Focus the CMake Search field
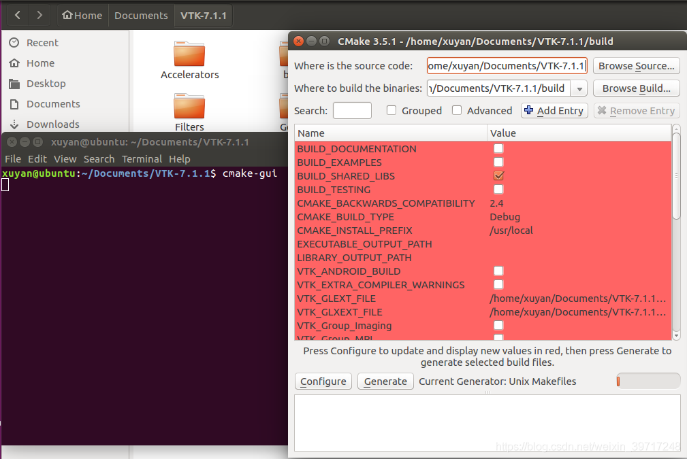The height and width of the screenshot is (459, 687). click(352, 110)
